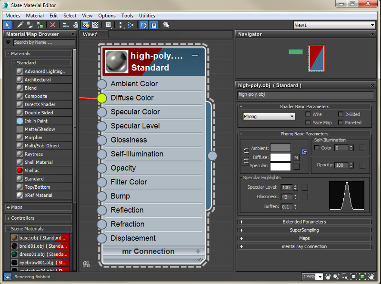Viewport: 381px width, 284px height.
Task: Click binoculars search icon in View1
Action: pyautogui.click(x=86, y=264)
